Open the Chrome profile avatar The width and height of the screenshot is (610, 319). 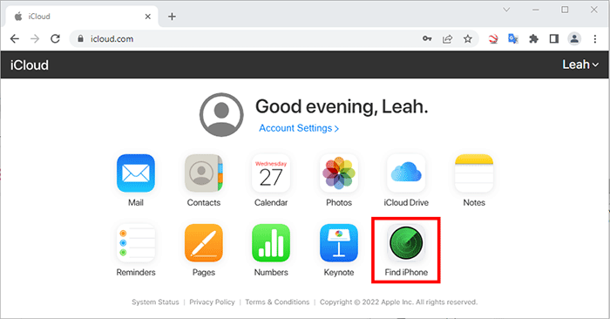pos(574,38)
